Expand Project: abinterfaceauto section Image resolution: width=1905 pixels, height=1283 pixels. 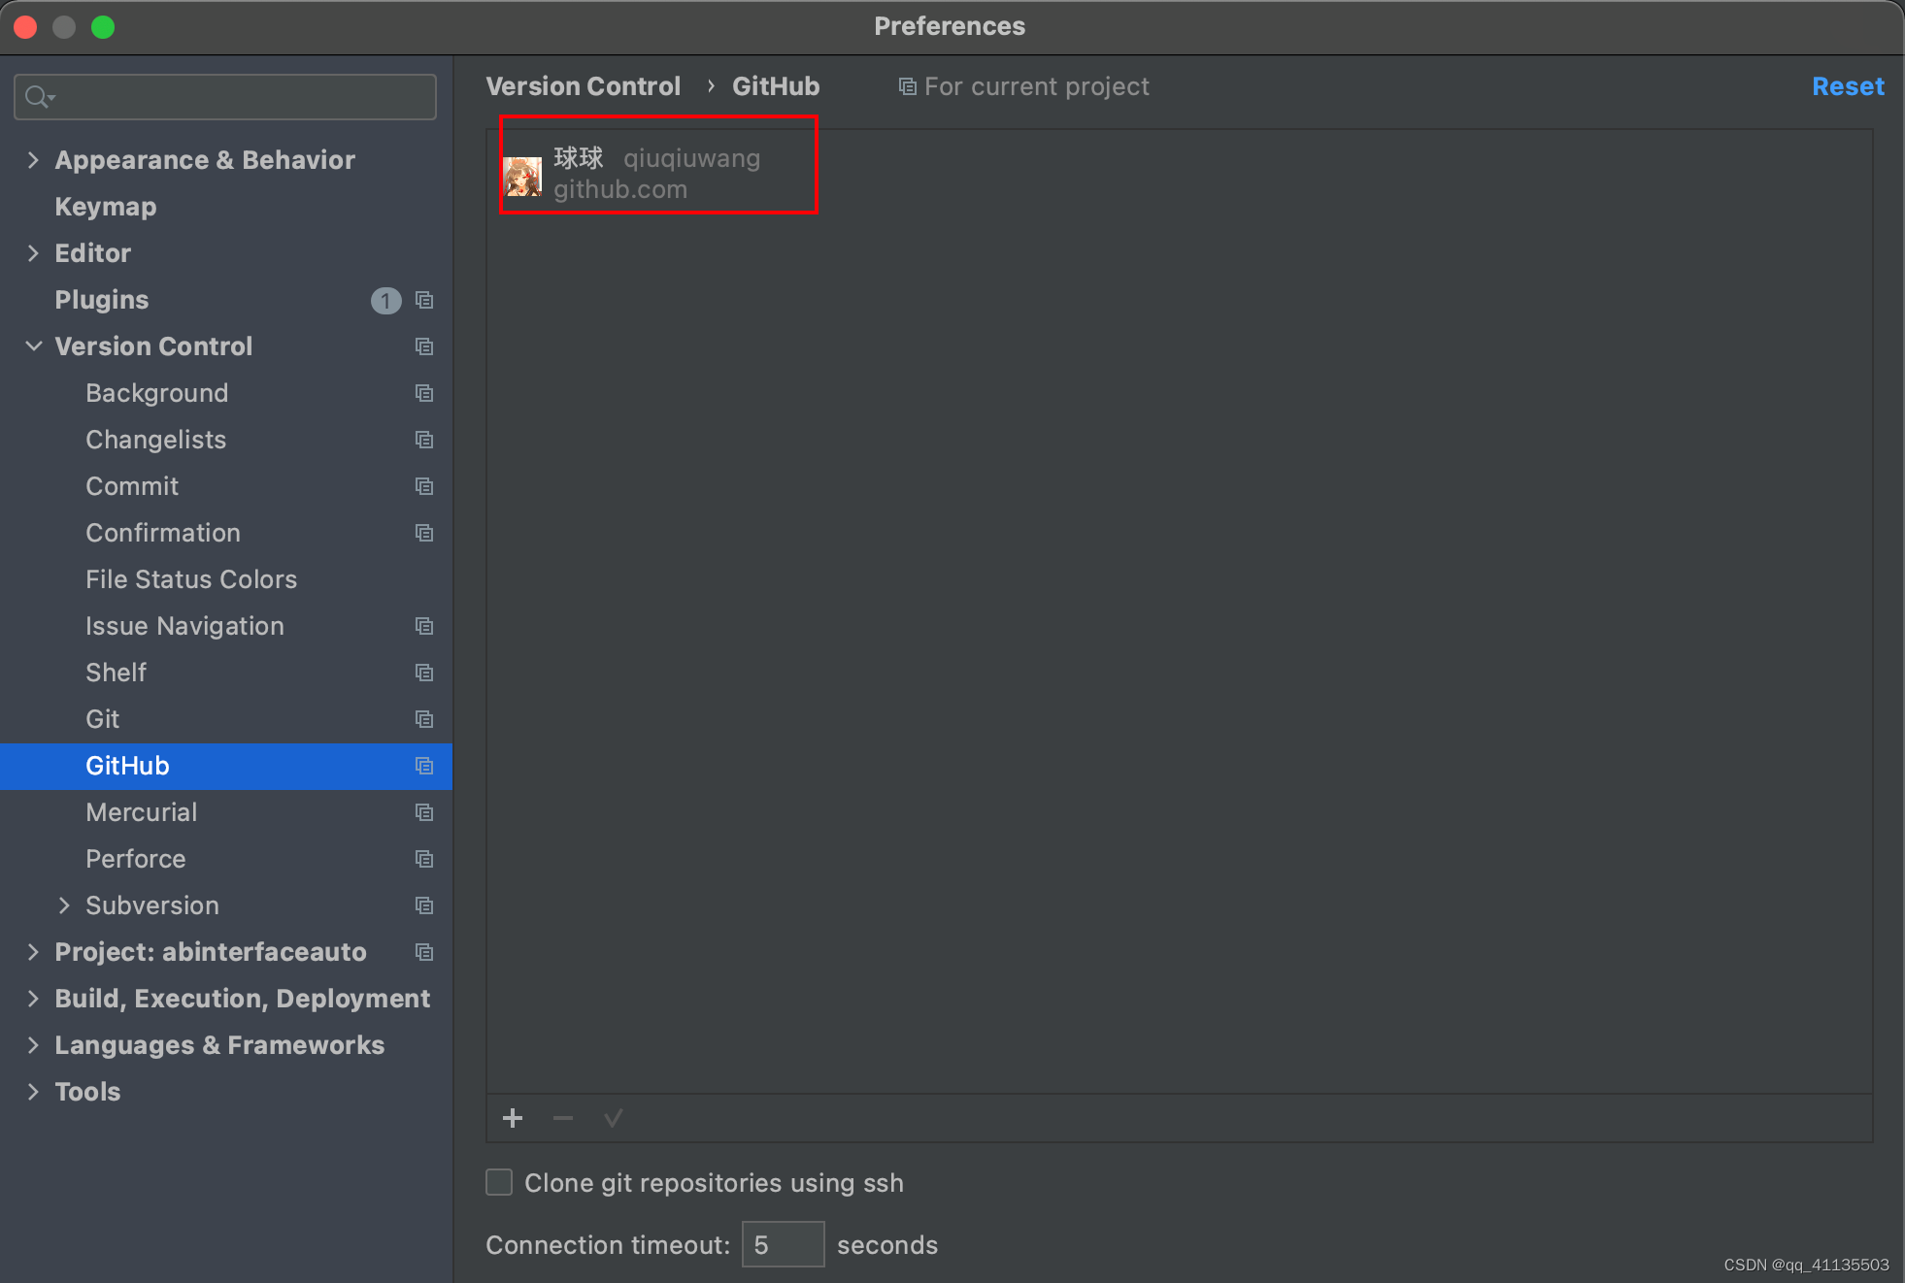(33, 952)
